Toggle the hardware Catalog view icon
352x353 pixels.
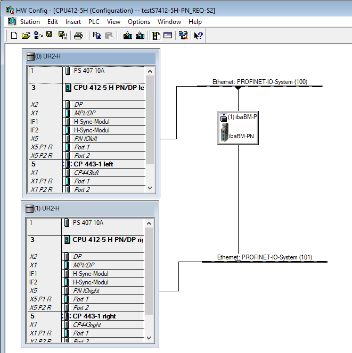[156, 36]
